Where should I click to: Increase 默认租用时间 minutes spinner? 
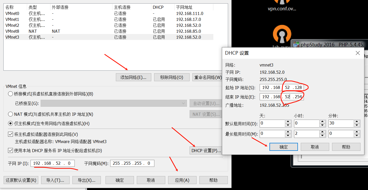pyautogui.click(x=357, y=122)
